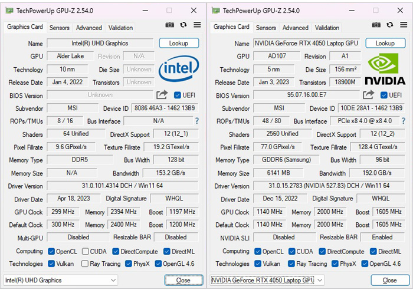Open the hamburger menu in NVIDIA GPU-Z window
Image resolution: width=413 pixels, height=290 pixels.
click(x=404, y=25)
